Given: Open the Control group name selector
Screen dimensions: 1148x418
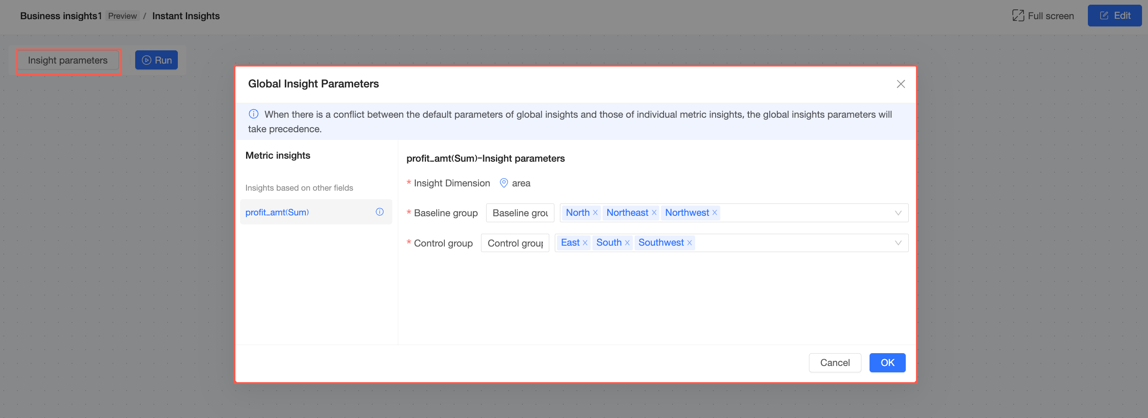Looking at the screenshot, I should click(515, 243).
